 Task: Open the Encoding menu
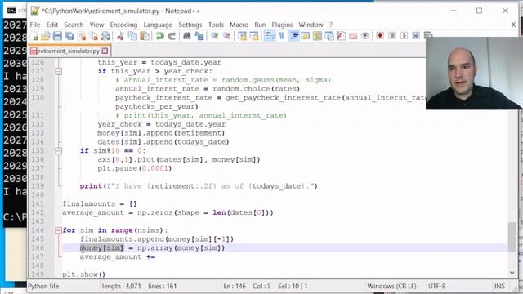click(123, 24)
